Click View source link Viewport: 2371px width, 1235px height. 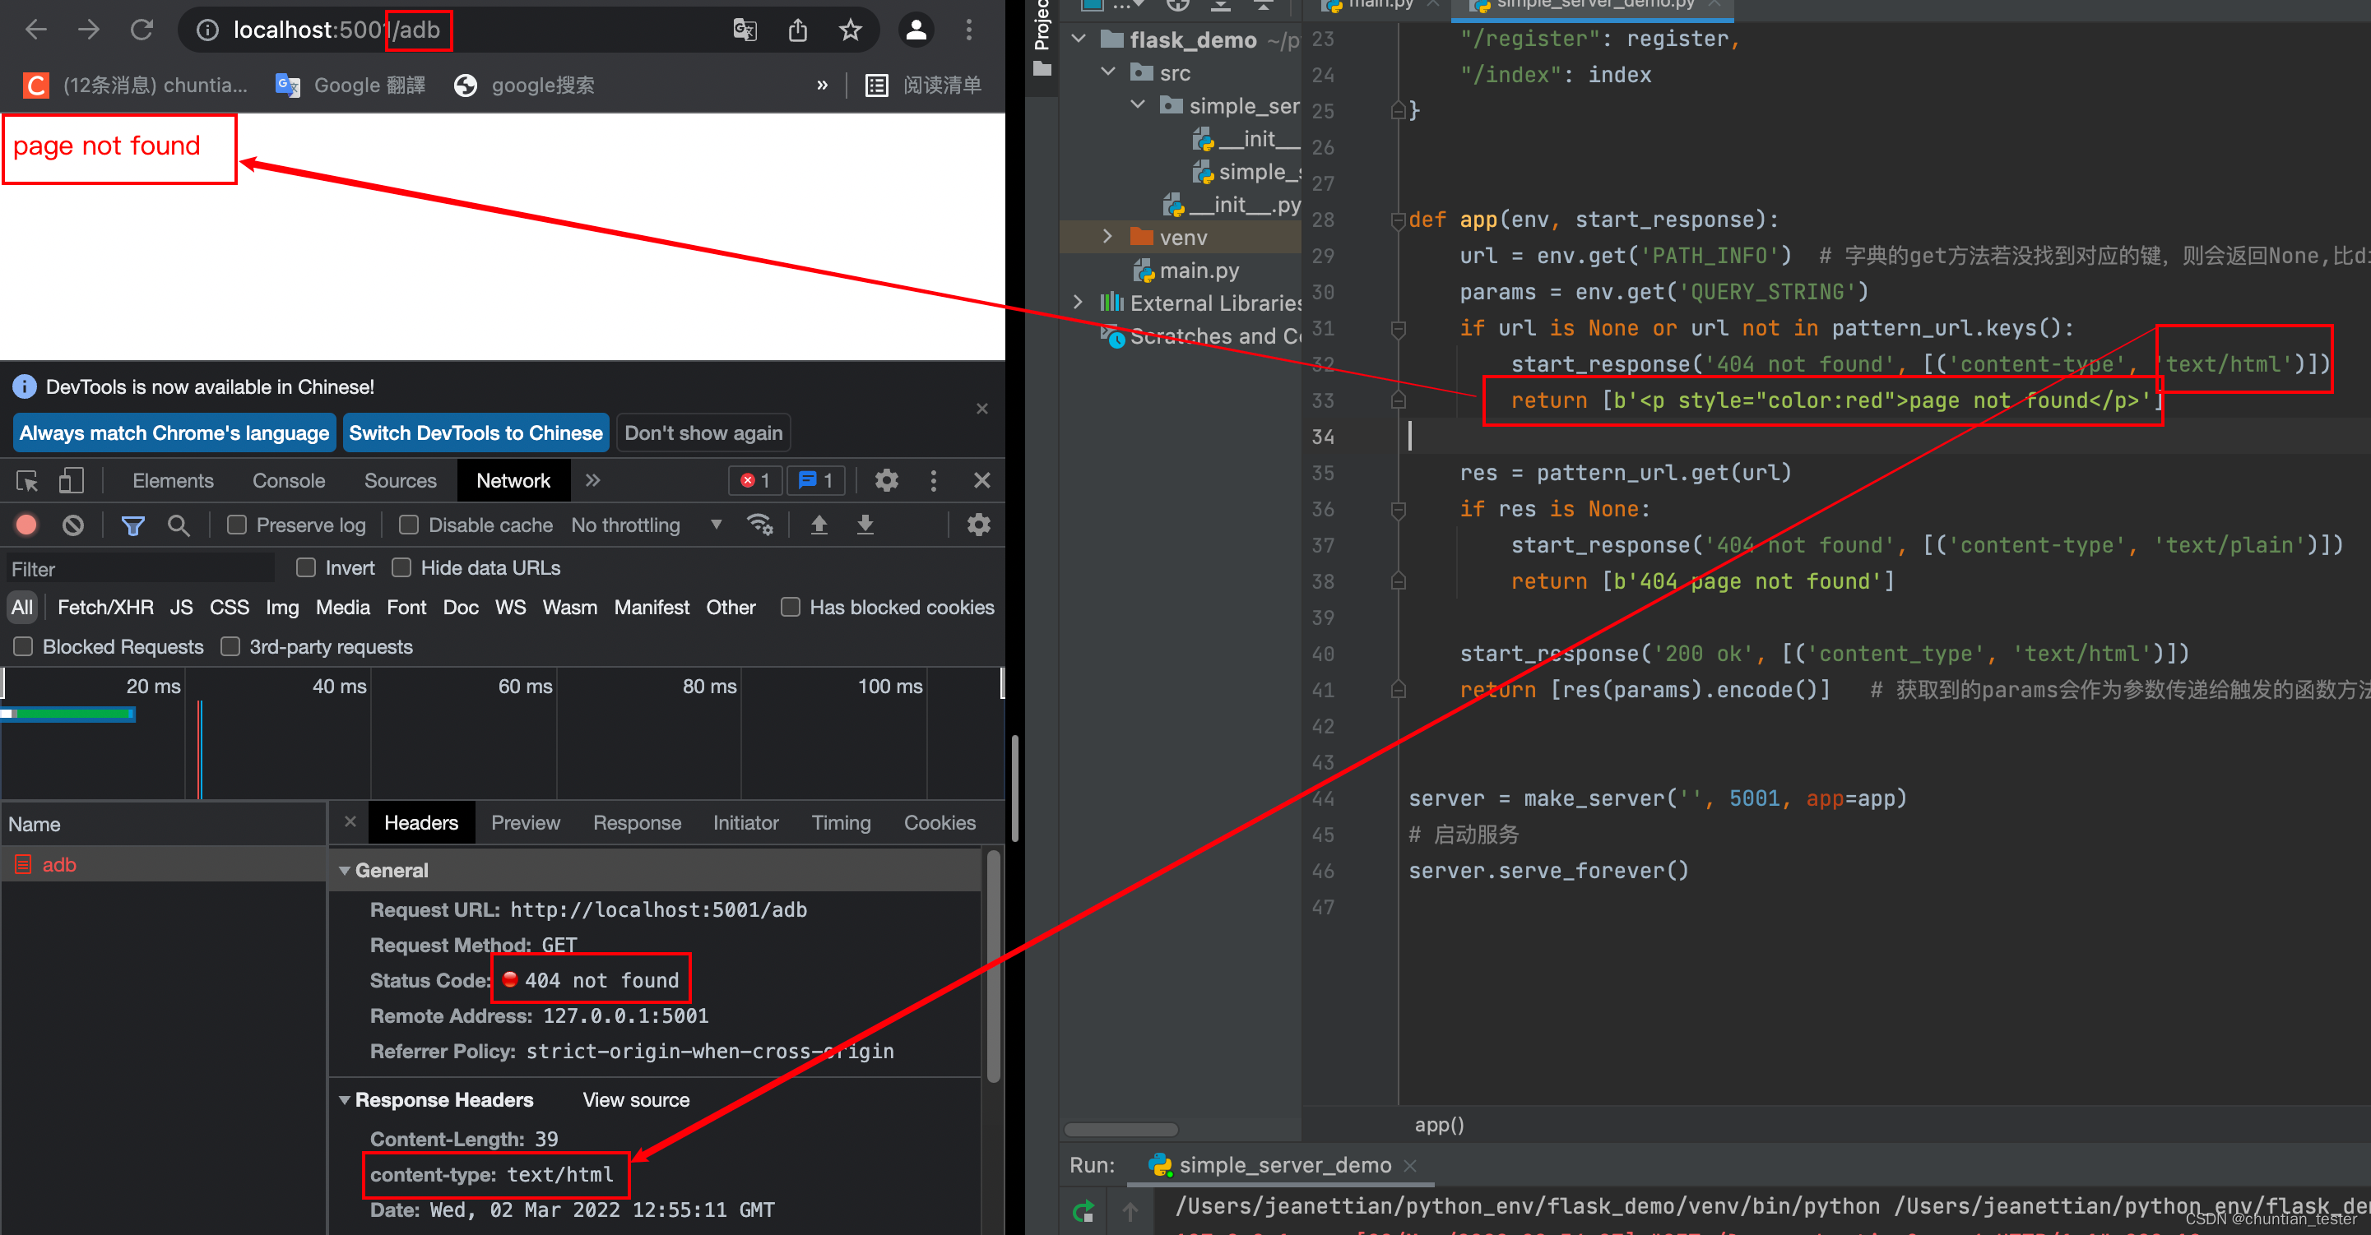[x=635, y=1100]
